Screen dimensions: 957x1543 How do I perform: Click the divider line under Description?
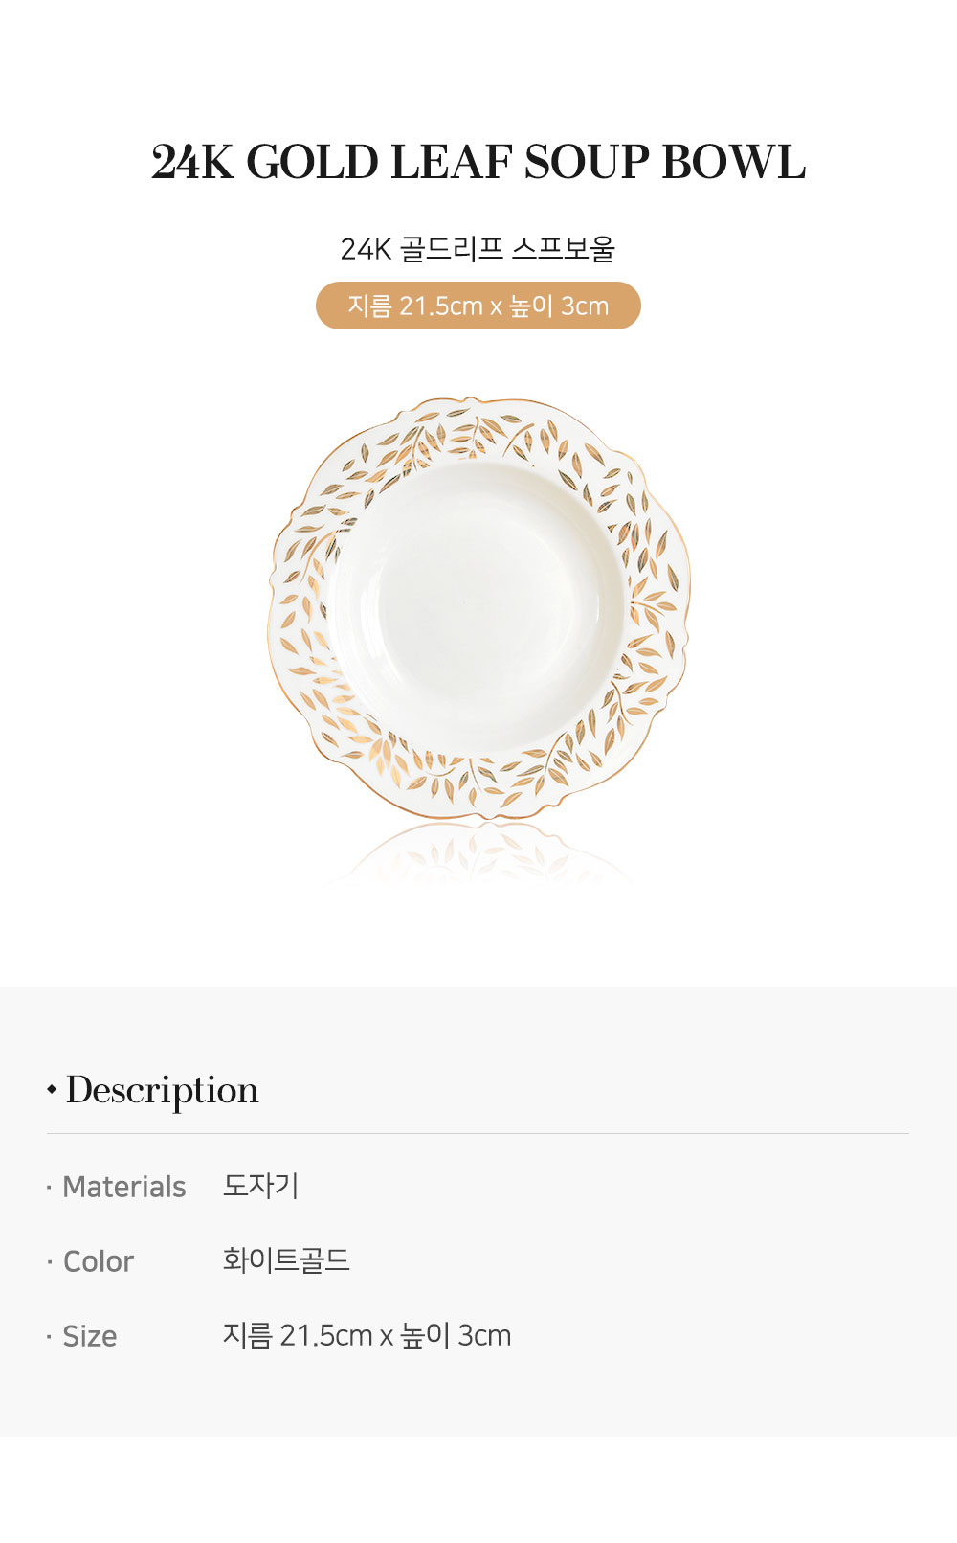coord(478,1133)
